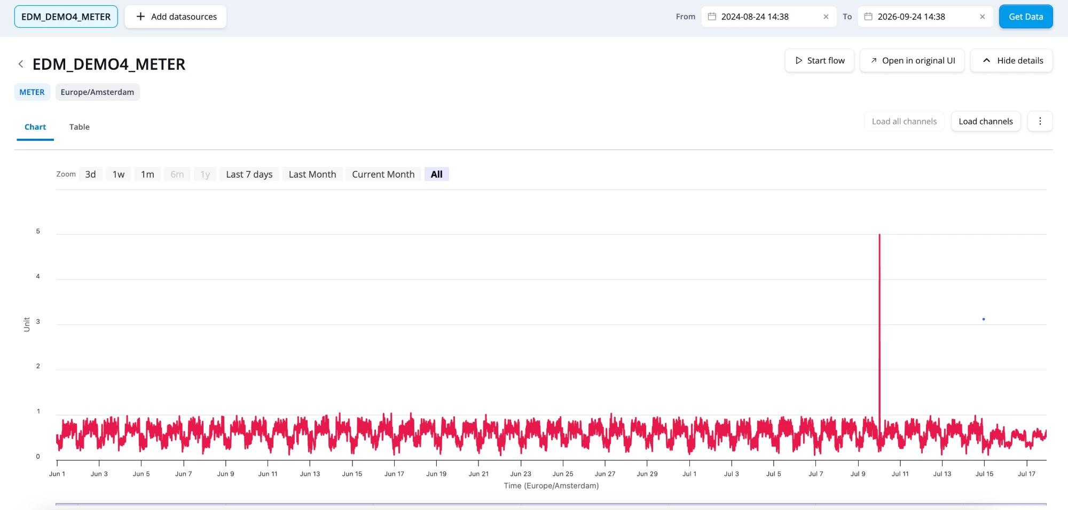
Task: Click the To date input 2026-09-24 14:38
Action: tap(925, 17)
